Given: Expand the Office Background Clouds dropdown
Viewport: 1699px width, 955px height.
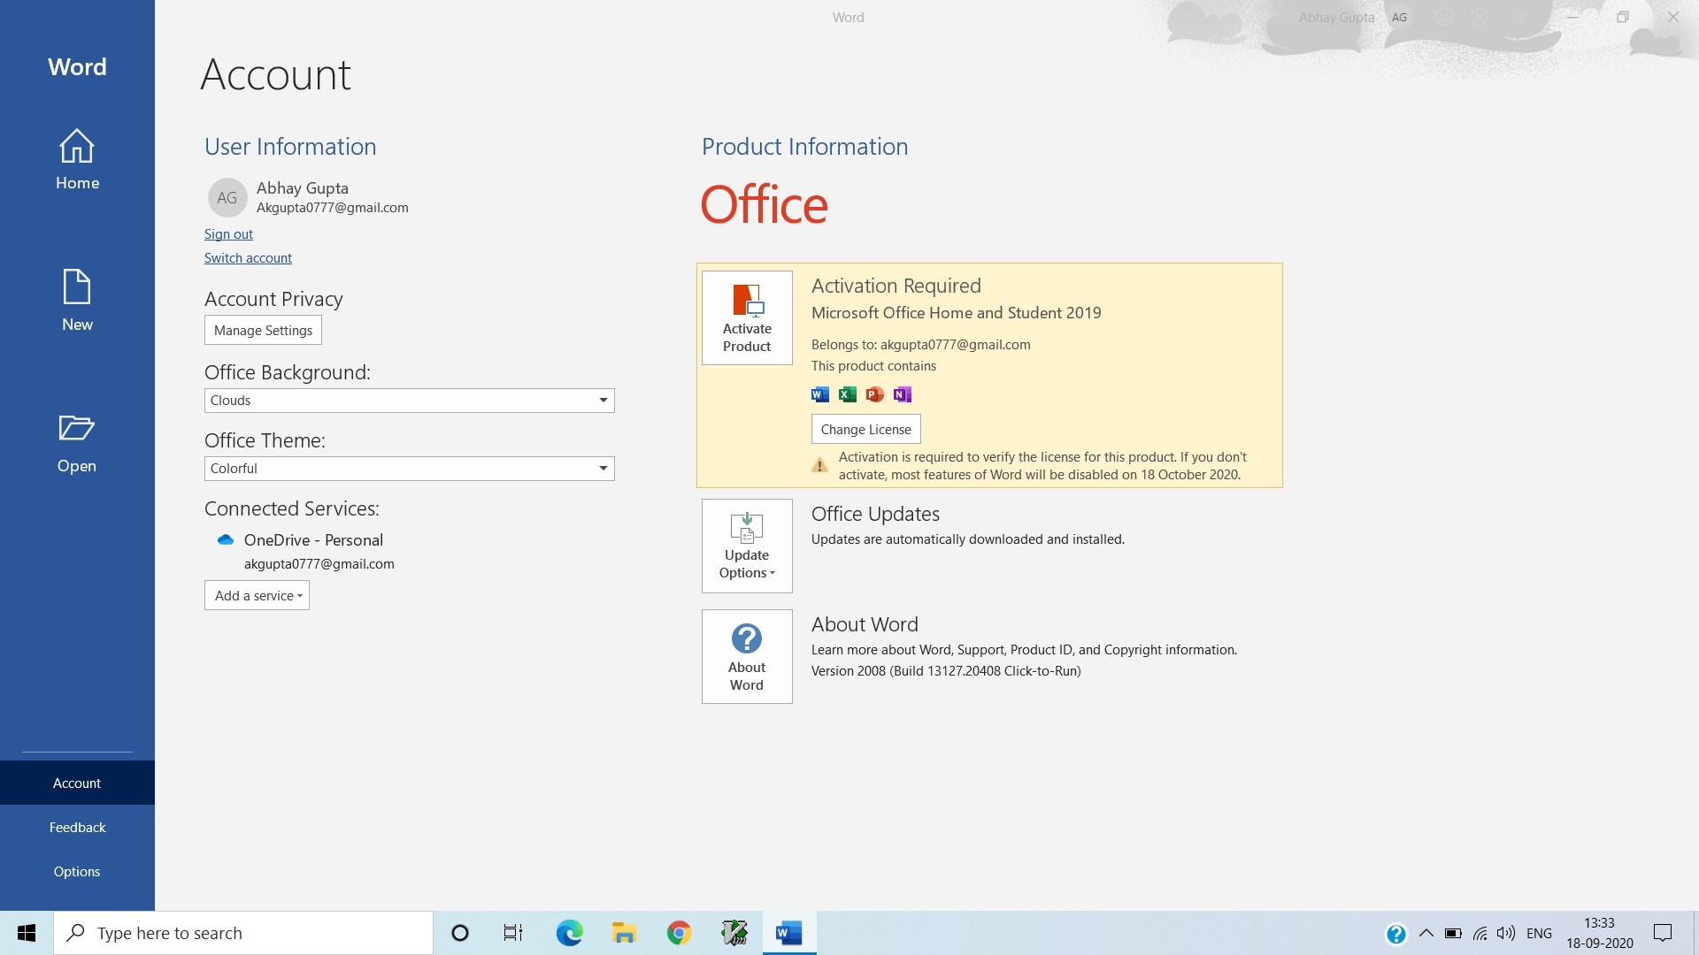Looking at the screenshot, I should pyautogui.click(x=603, y=401).
